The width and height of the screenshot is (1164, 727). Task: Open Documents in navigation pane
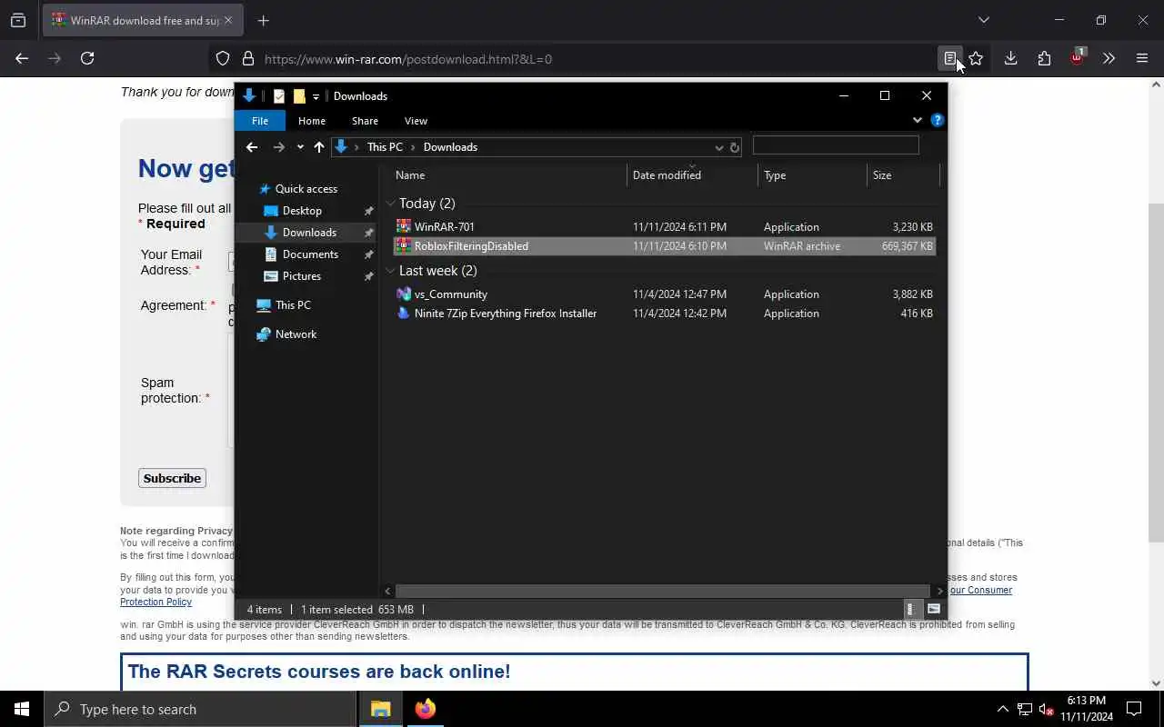click(310, 254)
